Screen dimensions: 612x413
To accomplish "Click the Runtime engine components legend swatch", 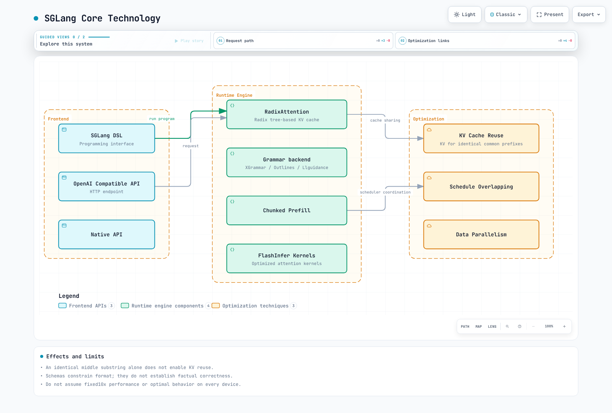I will point(125,306).
